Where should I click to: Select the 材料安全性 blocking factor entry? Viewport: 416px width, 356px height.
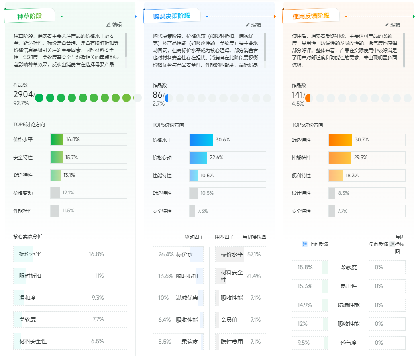[x=241, y=276]
